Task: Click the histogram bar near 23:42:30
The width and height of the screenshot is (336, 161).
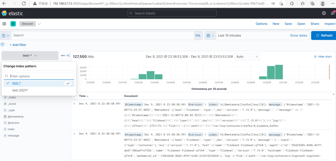Action: [x=151, y=75]
